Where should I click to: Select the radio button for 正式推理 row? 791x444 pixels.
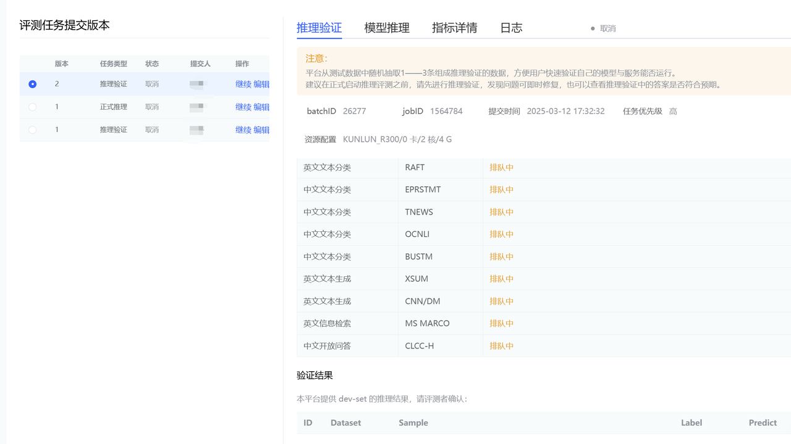(x=33, y=107)
